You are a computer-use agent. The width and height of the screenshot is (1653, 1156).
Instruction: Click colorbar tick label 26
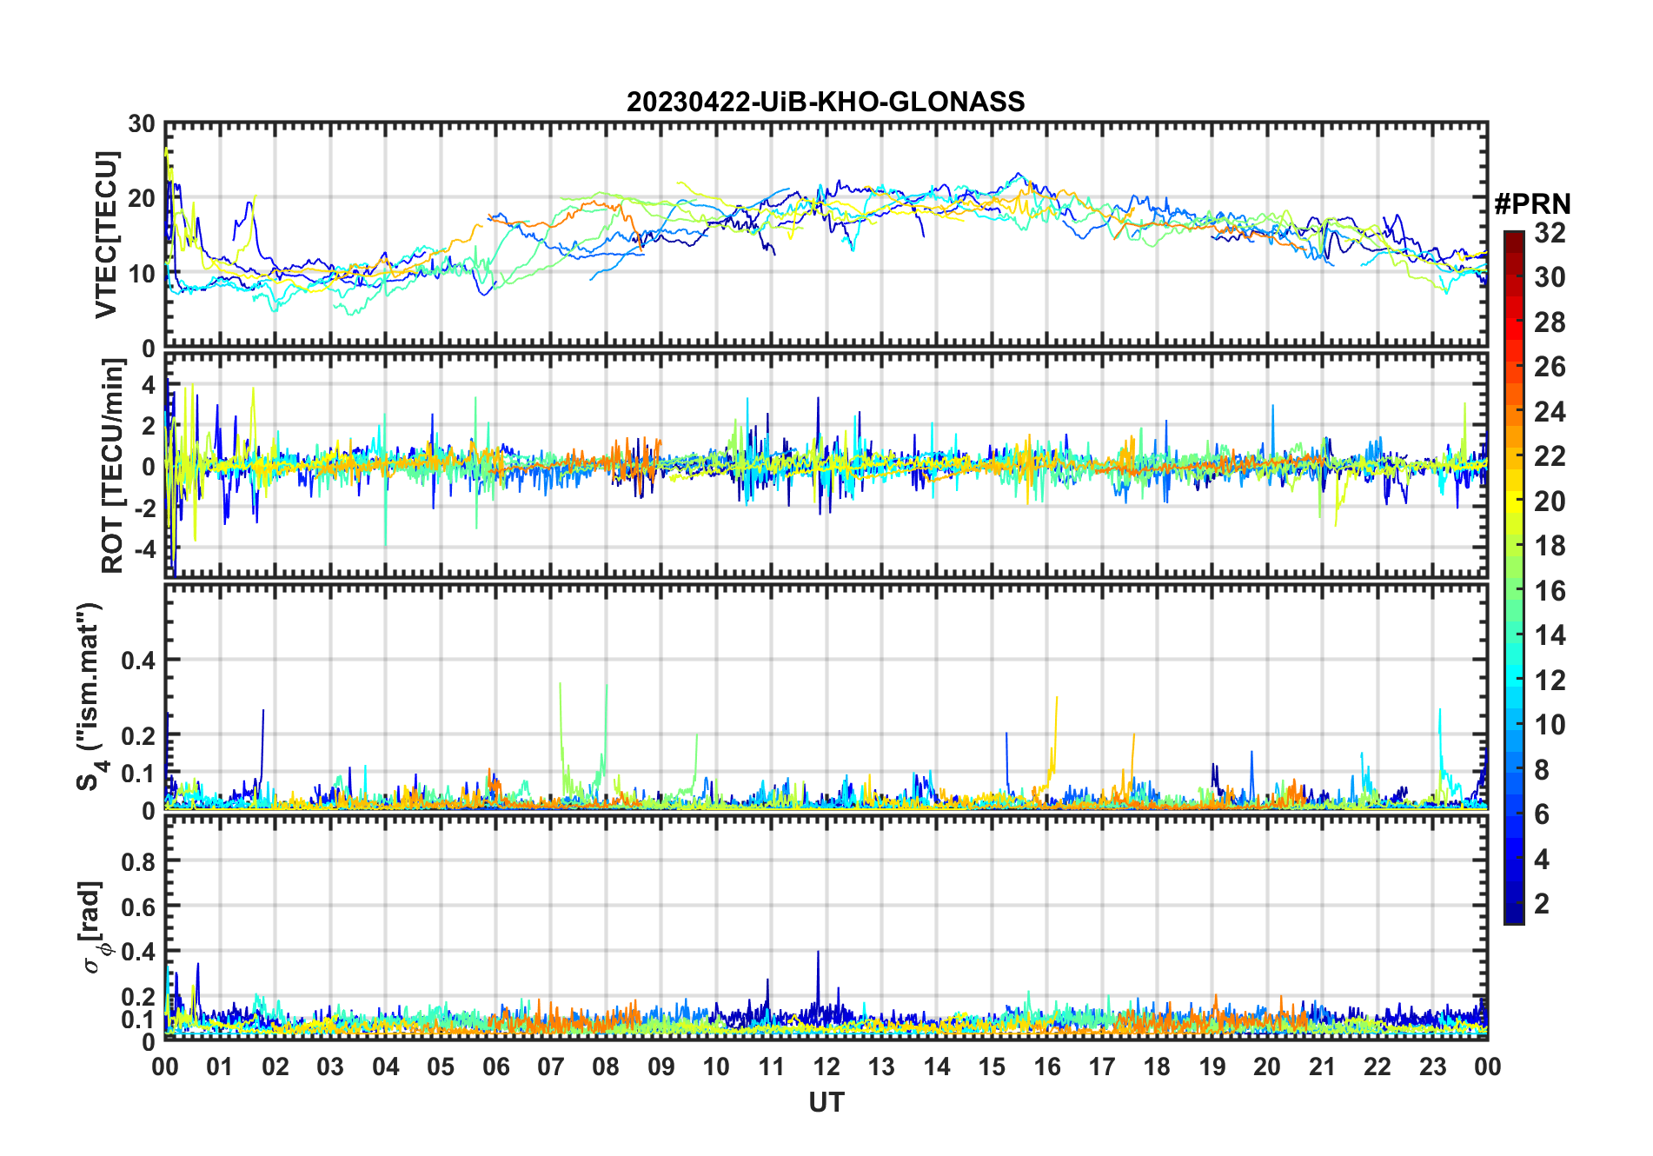click(1550, 367)
